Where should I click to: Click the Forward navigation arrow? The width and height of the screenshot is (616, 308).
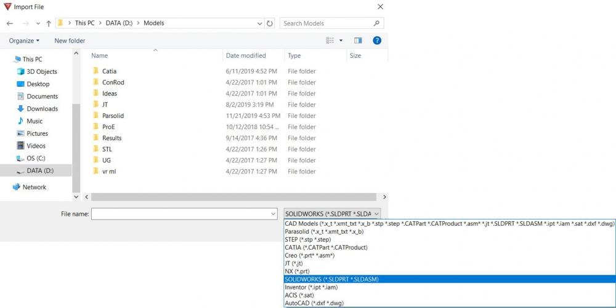[x=25, y=23]
